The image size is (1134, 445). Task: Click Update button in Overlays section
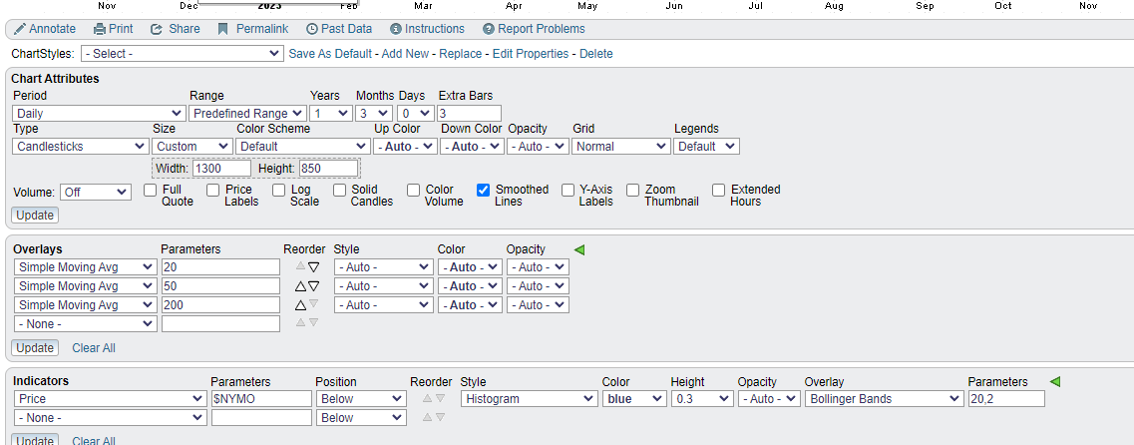(36, 348)
